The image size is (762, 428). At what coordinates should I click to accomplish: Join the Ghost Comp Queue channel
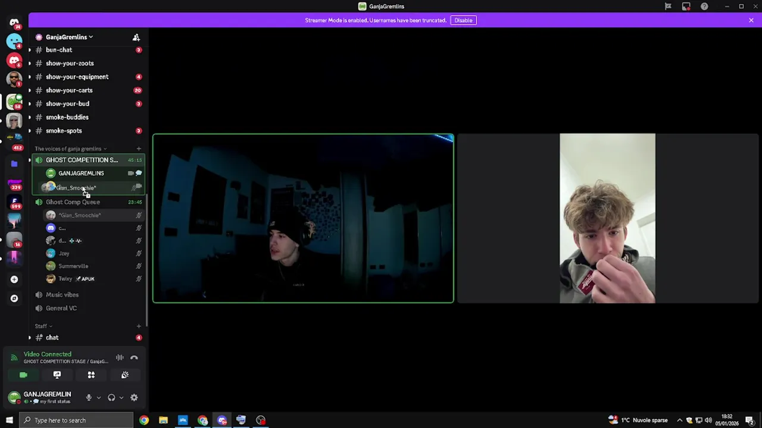[x=73, y=202]
